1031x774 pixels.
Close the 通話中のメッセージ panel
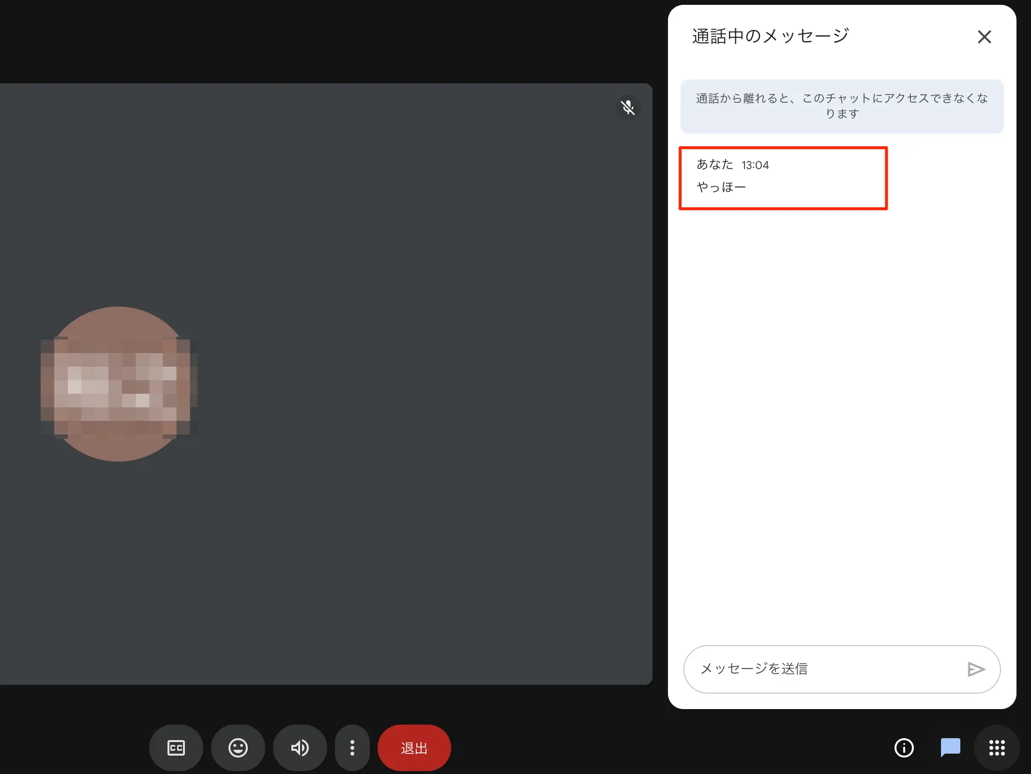[985, 37]
